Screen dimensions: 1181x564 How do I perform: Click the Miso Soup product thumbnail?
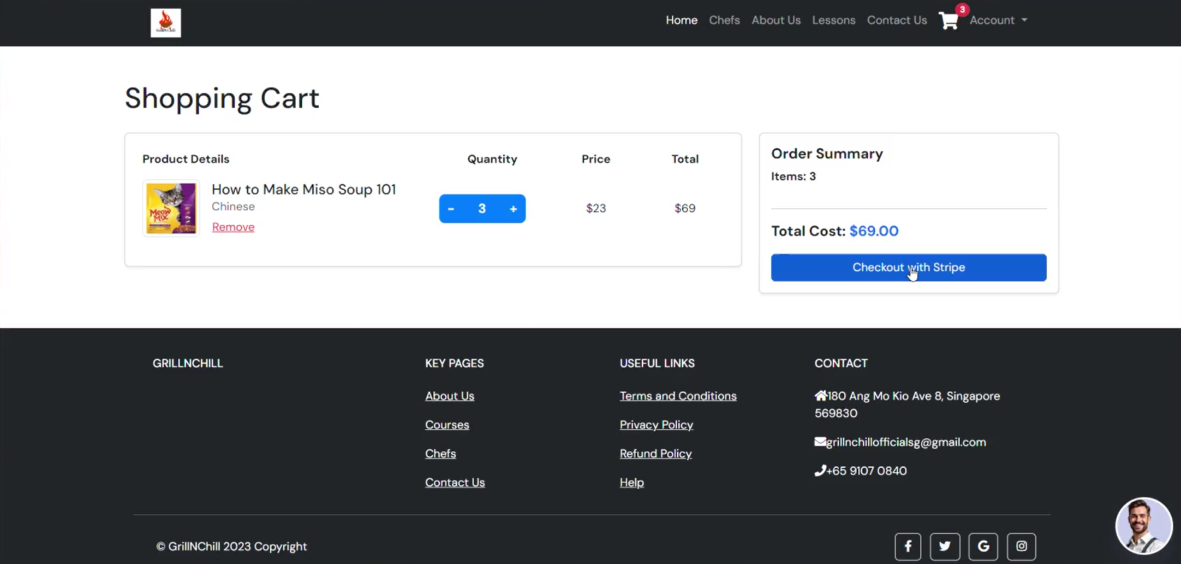171,208
